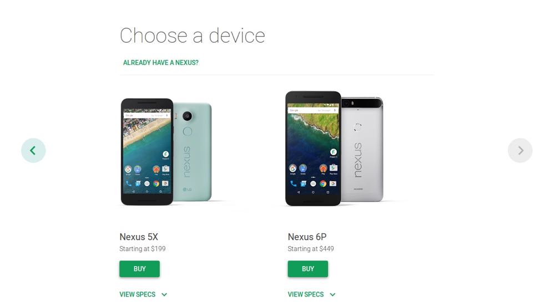The image size is (555, 306).
Task: Click Project Fi icon on Nexus 6P screen
Action: coord(334,152)
